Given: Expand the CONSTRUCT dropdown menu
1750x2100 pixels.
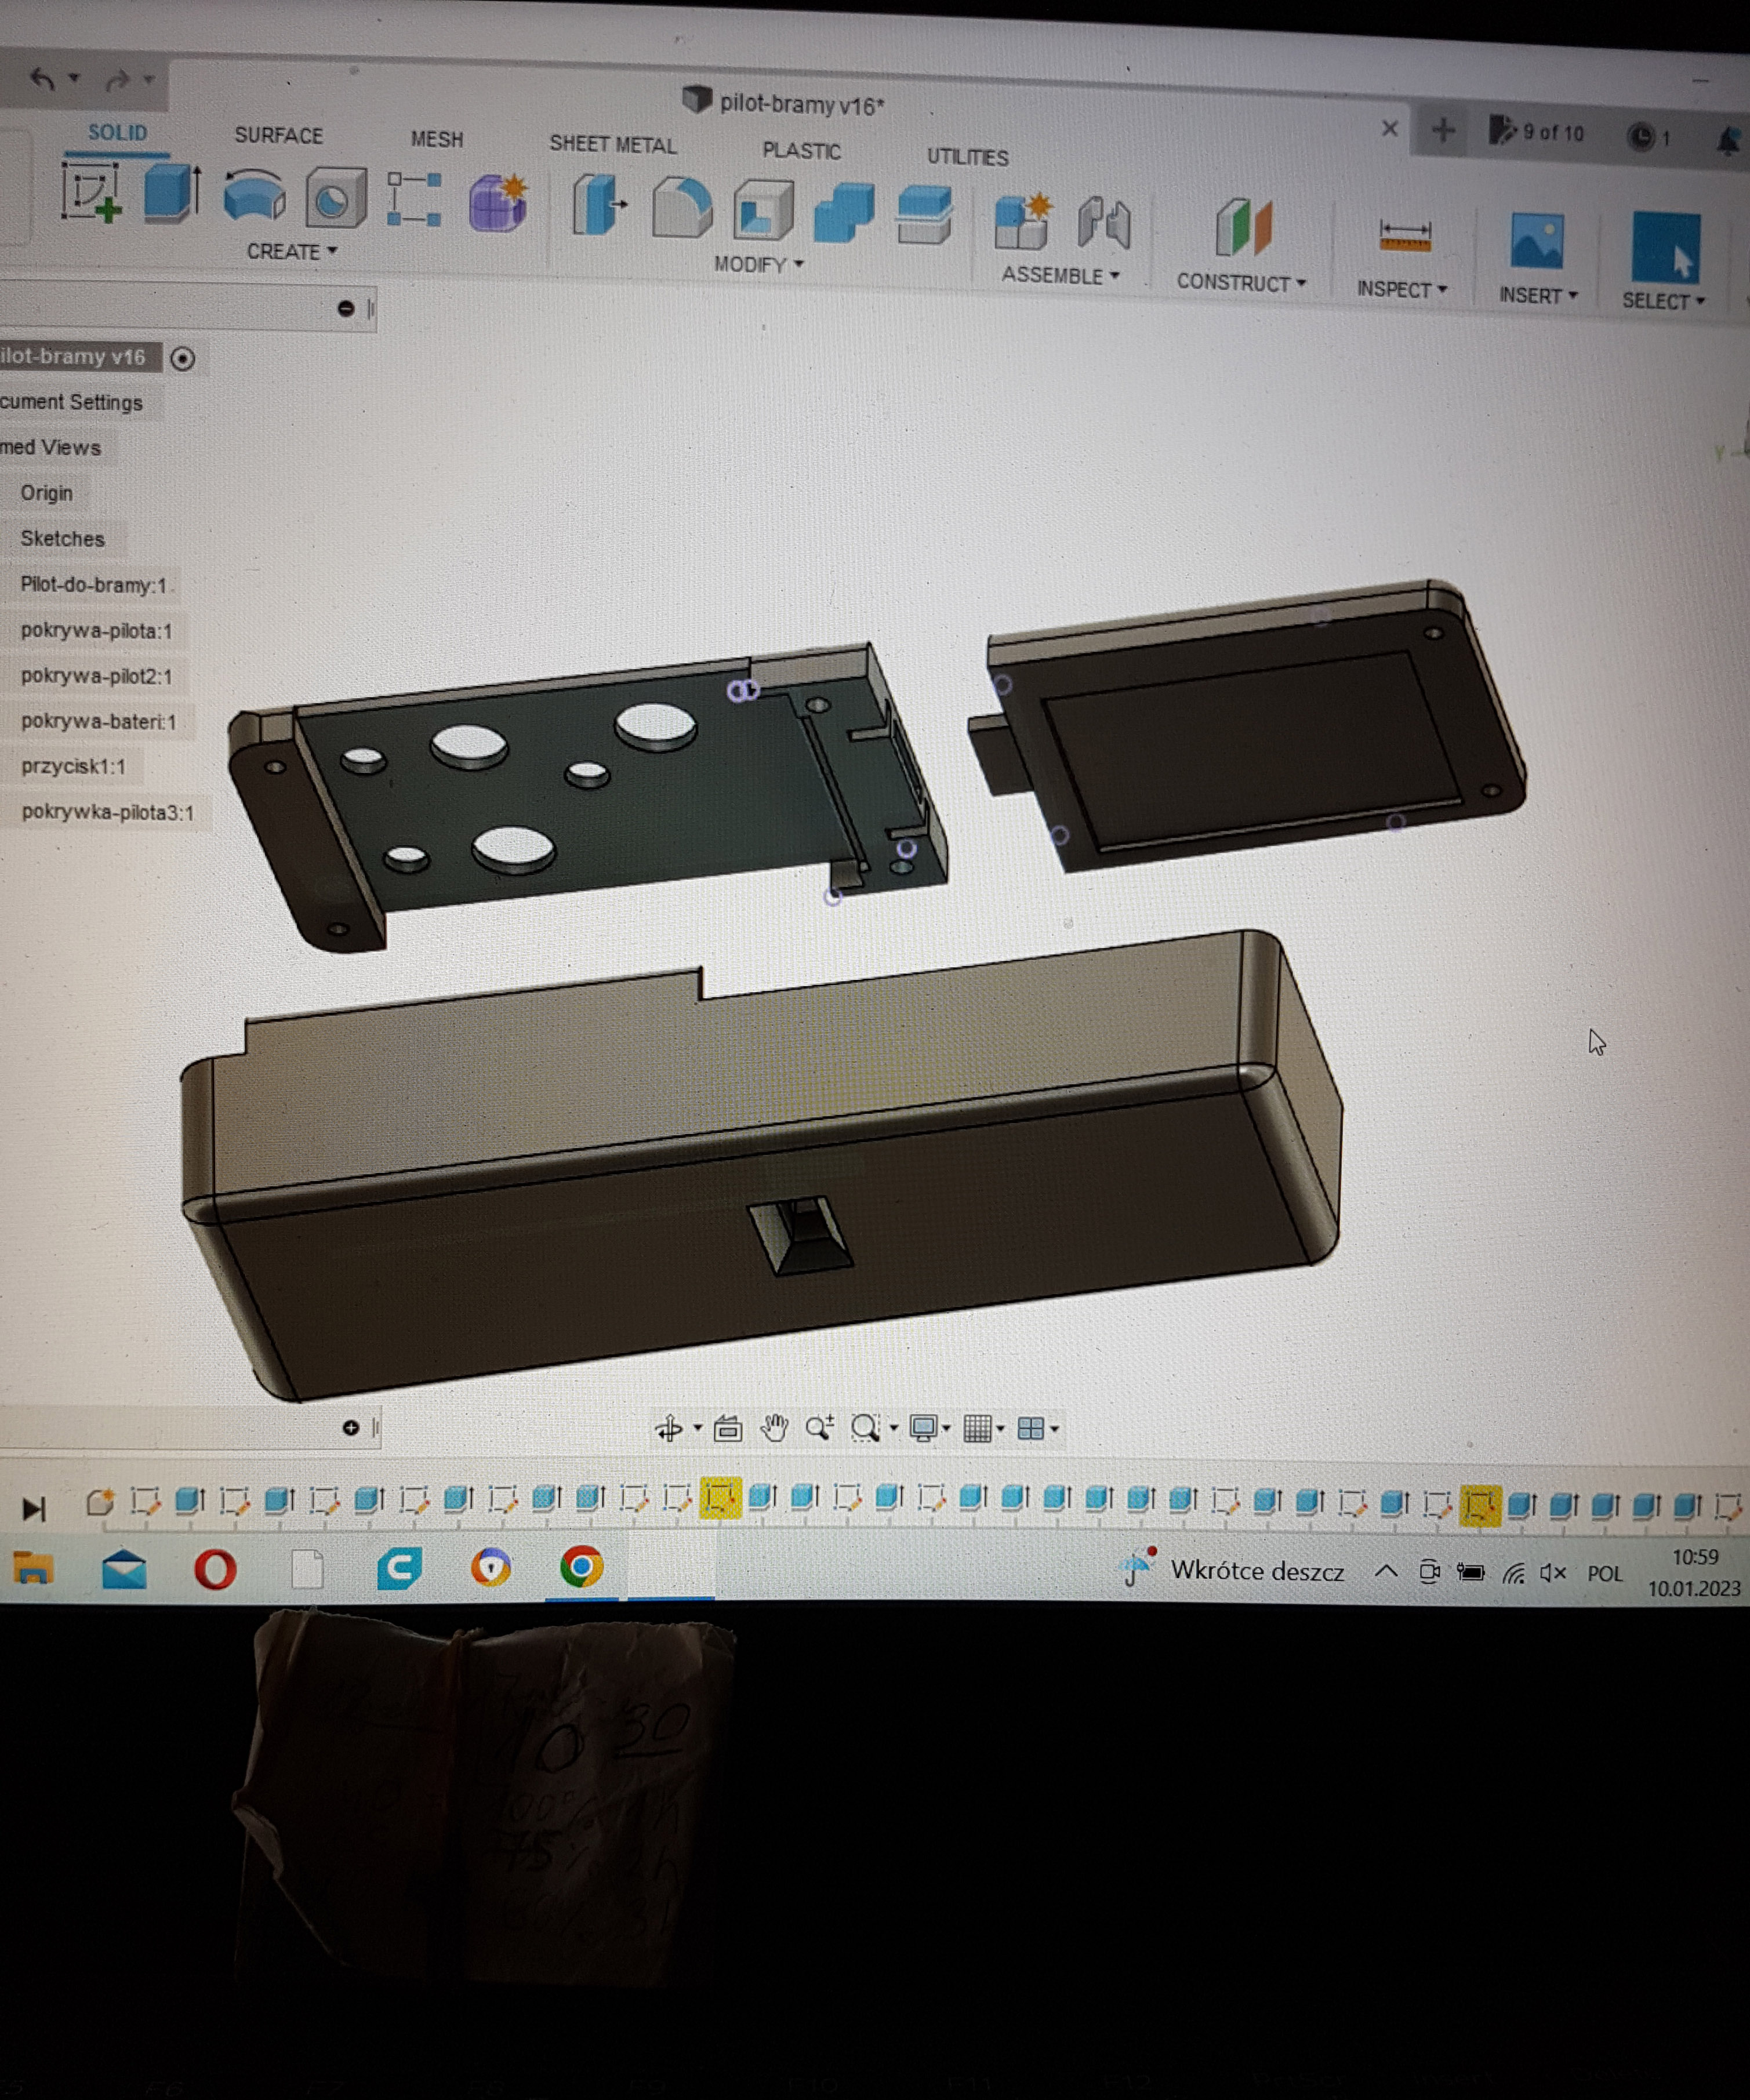Looking at the screenshot, I should (x=1240, y=283).
